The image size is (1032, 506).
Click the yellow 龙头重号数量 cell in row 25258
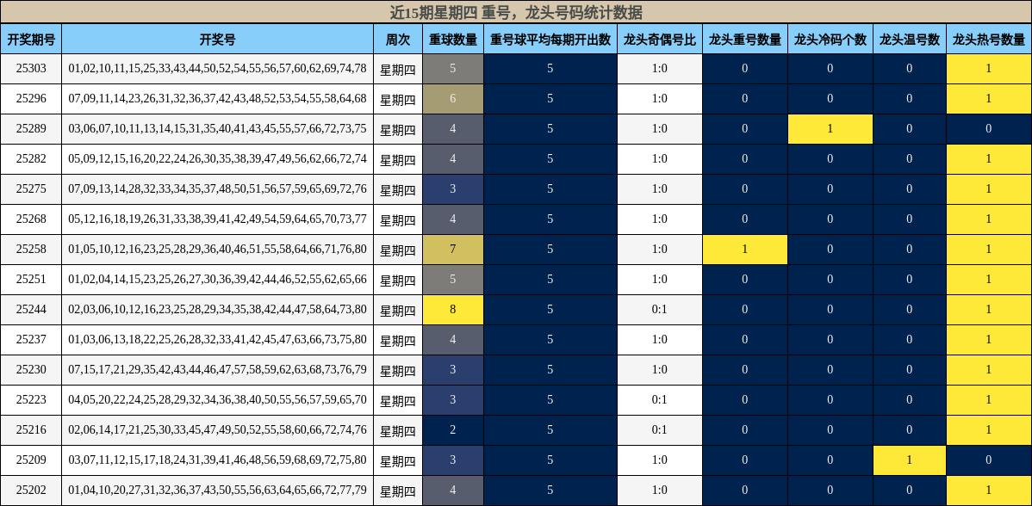[x=745, y=249]
